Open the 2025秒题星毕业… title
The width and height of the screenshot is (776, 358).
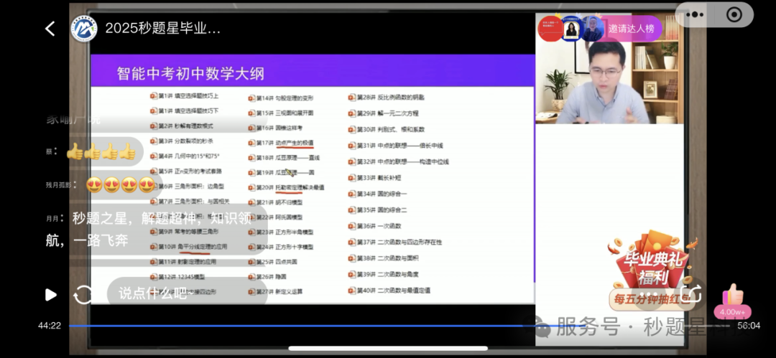click(162, 28)
